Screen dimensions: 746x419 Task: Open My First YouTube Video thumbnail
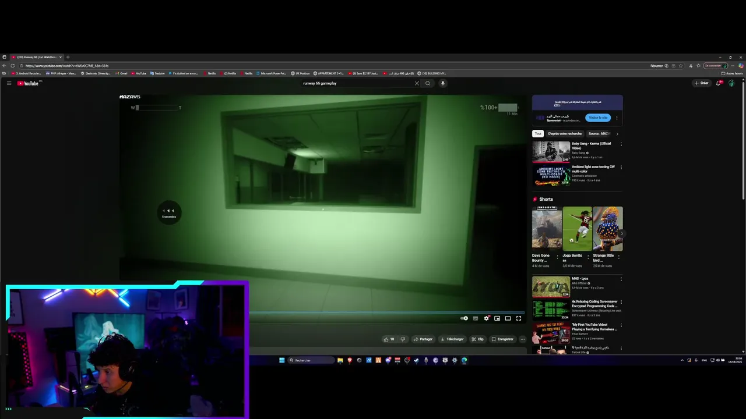point(551,333)
